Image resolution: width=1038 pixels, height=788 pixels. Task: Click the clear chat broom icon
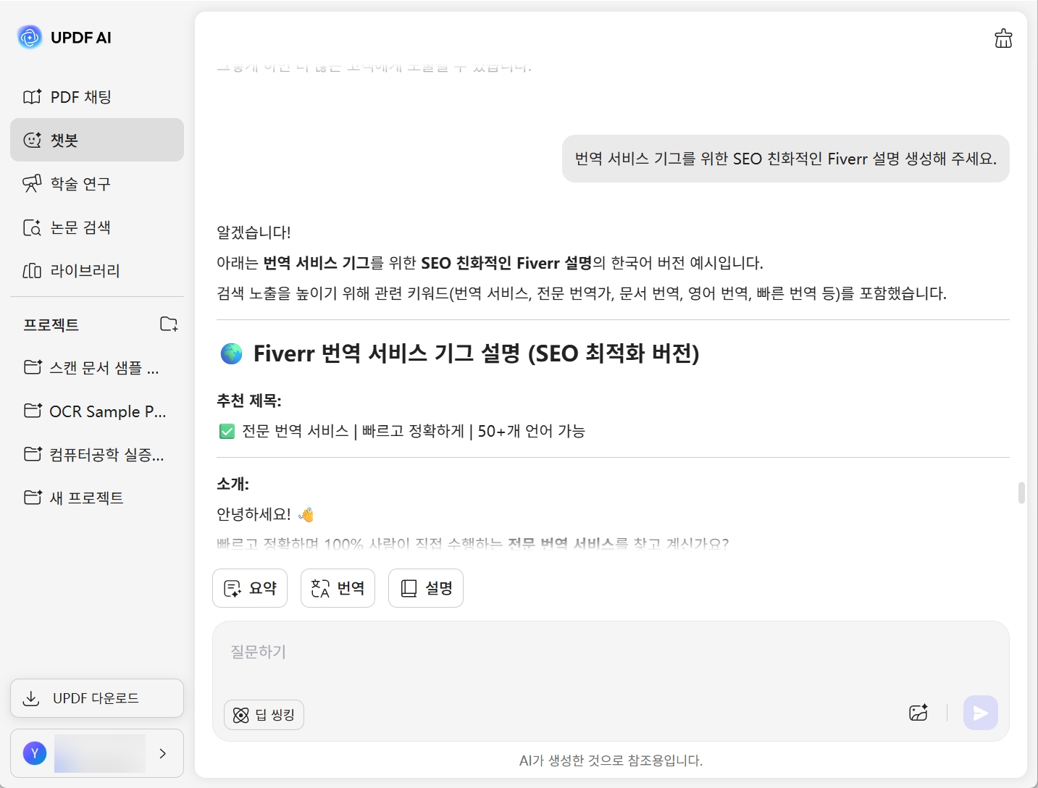[x=1003, y=38]
